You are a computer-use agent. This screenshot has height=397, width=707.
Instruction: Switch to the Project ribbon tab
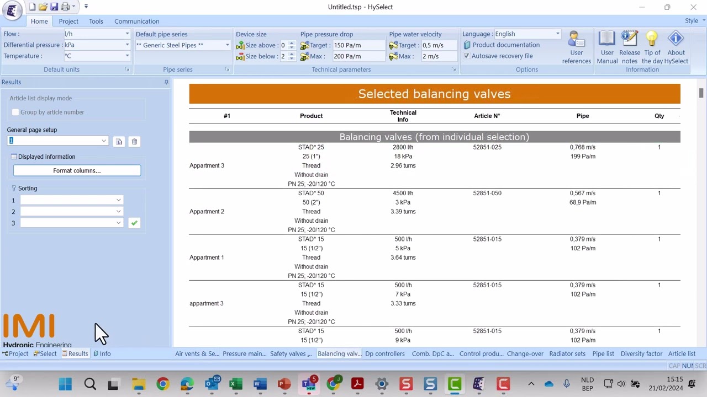pos(68,22)
